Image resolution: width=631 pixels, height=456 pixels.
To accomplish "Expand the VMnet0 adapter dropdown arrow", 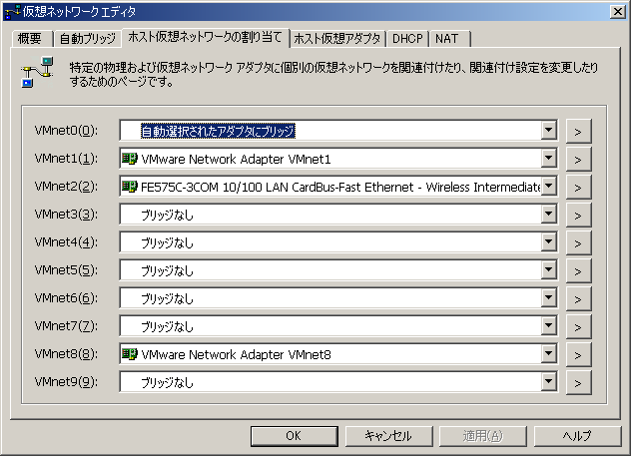I will (x=548, y=131).
